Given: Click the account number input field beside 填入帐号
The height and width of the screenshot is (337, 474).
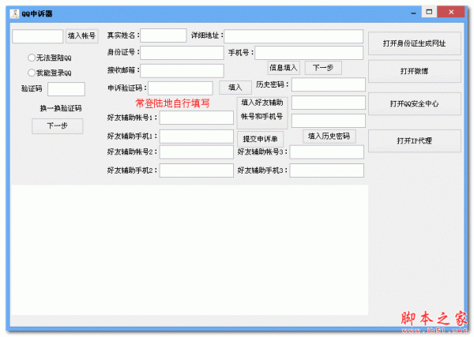Looking at the screenshot, I should pos(37,36).
